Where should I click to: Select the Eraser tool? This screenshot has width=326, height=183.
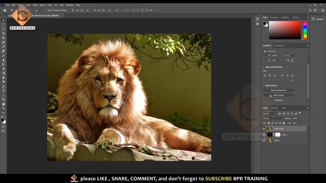(4, 69)
